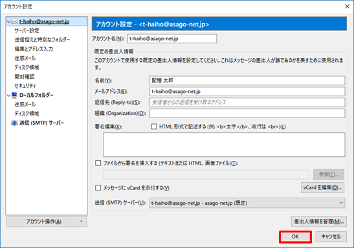Select the ローカルフォルダー entry
This screenshot has height=248, width=354.
pyautogui.click(x=36, y=96)
